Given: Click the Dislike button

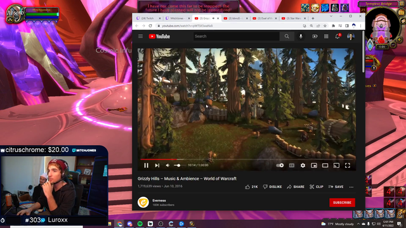Looking at the screenshot, I should coord(272,187).
